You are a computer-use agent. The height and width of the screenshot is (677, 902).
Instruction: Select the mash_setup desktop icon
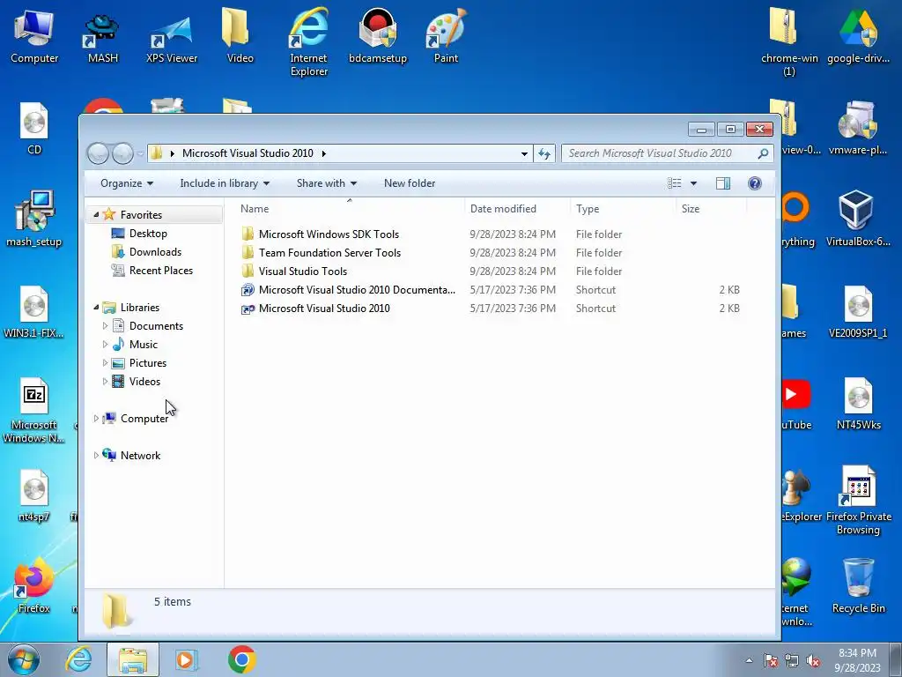34,219
